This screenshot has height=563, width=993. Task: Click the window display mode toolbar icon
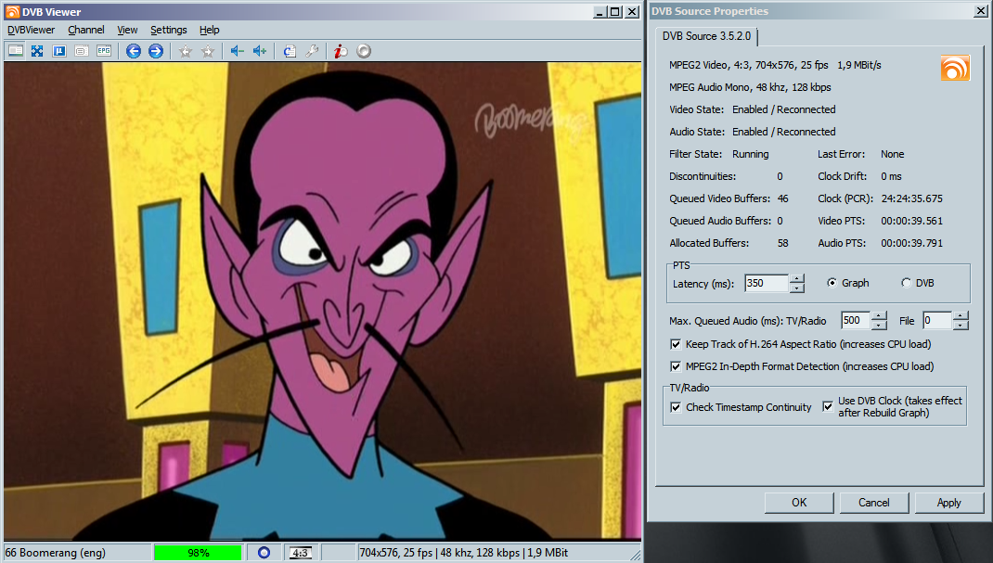[x=15, y=51]
